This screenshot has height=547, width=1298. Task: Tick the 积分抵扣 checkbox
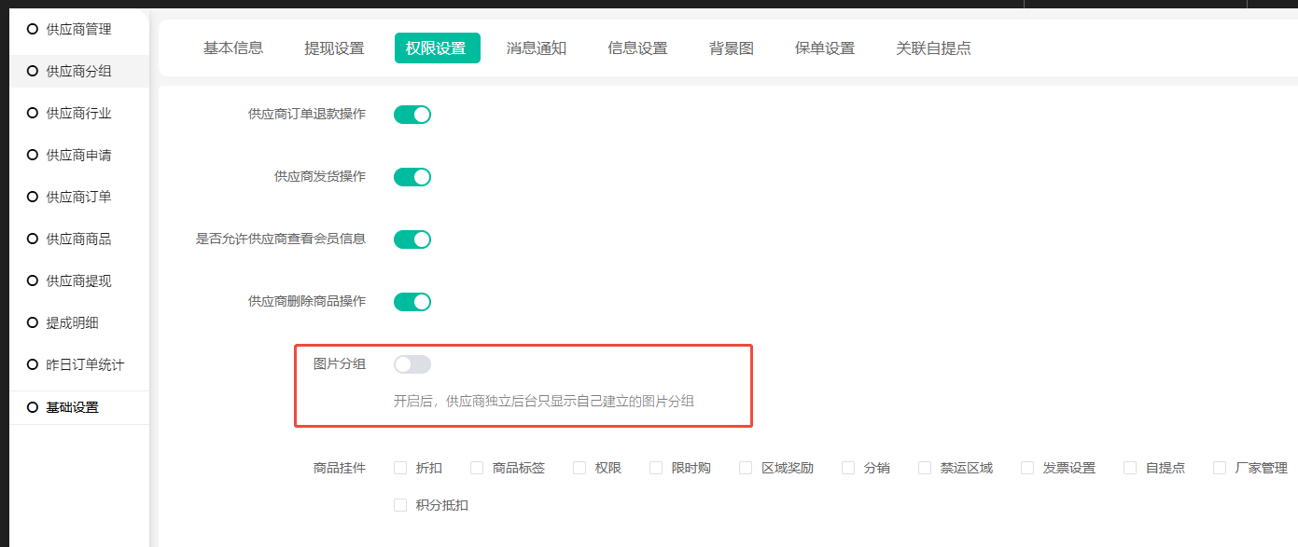point(401,505)
